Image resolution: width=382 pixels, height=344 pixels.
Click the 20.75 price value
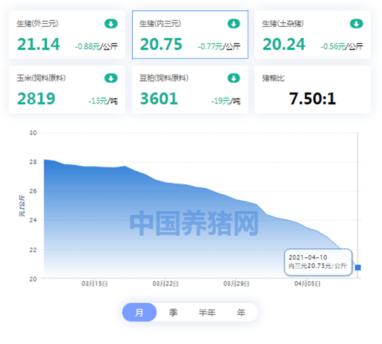click(x=161, y=45)
